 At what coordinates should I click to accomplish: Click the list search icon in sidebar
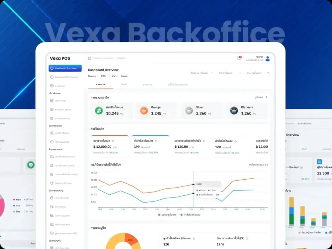(52, 224)
